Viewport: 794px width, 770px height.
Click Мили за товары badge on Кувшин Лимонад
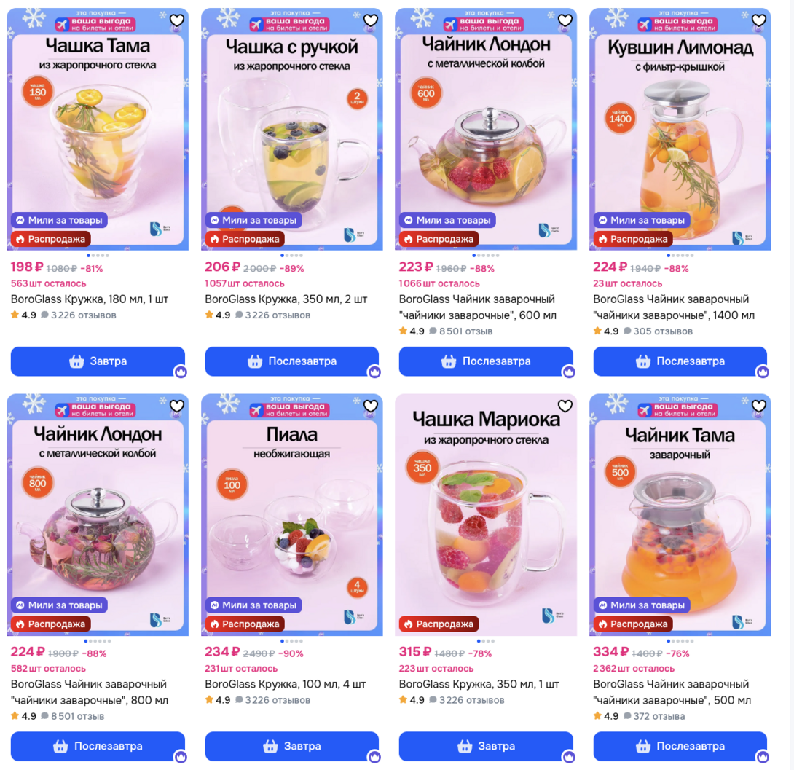point(642,220)
